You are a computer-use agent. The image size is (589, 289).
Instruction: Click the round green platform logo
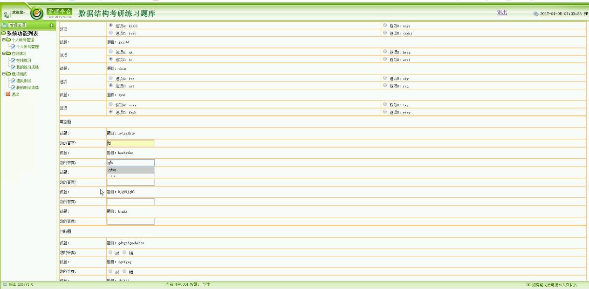coord(36,13)
